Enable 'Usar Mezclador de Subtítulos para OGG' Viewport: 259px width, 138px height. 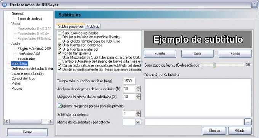point(59,57)
